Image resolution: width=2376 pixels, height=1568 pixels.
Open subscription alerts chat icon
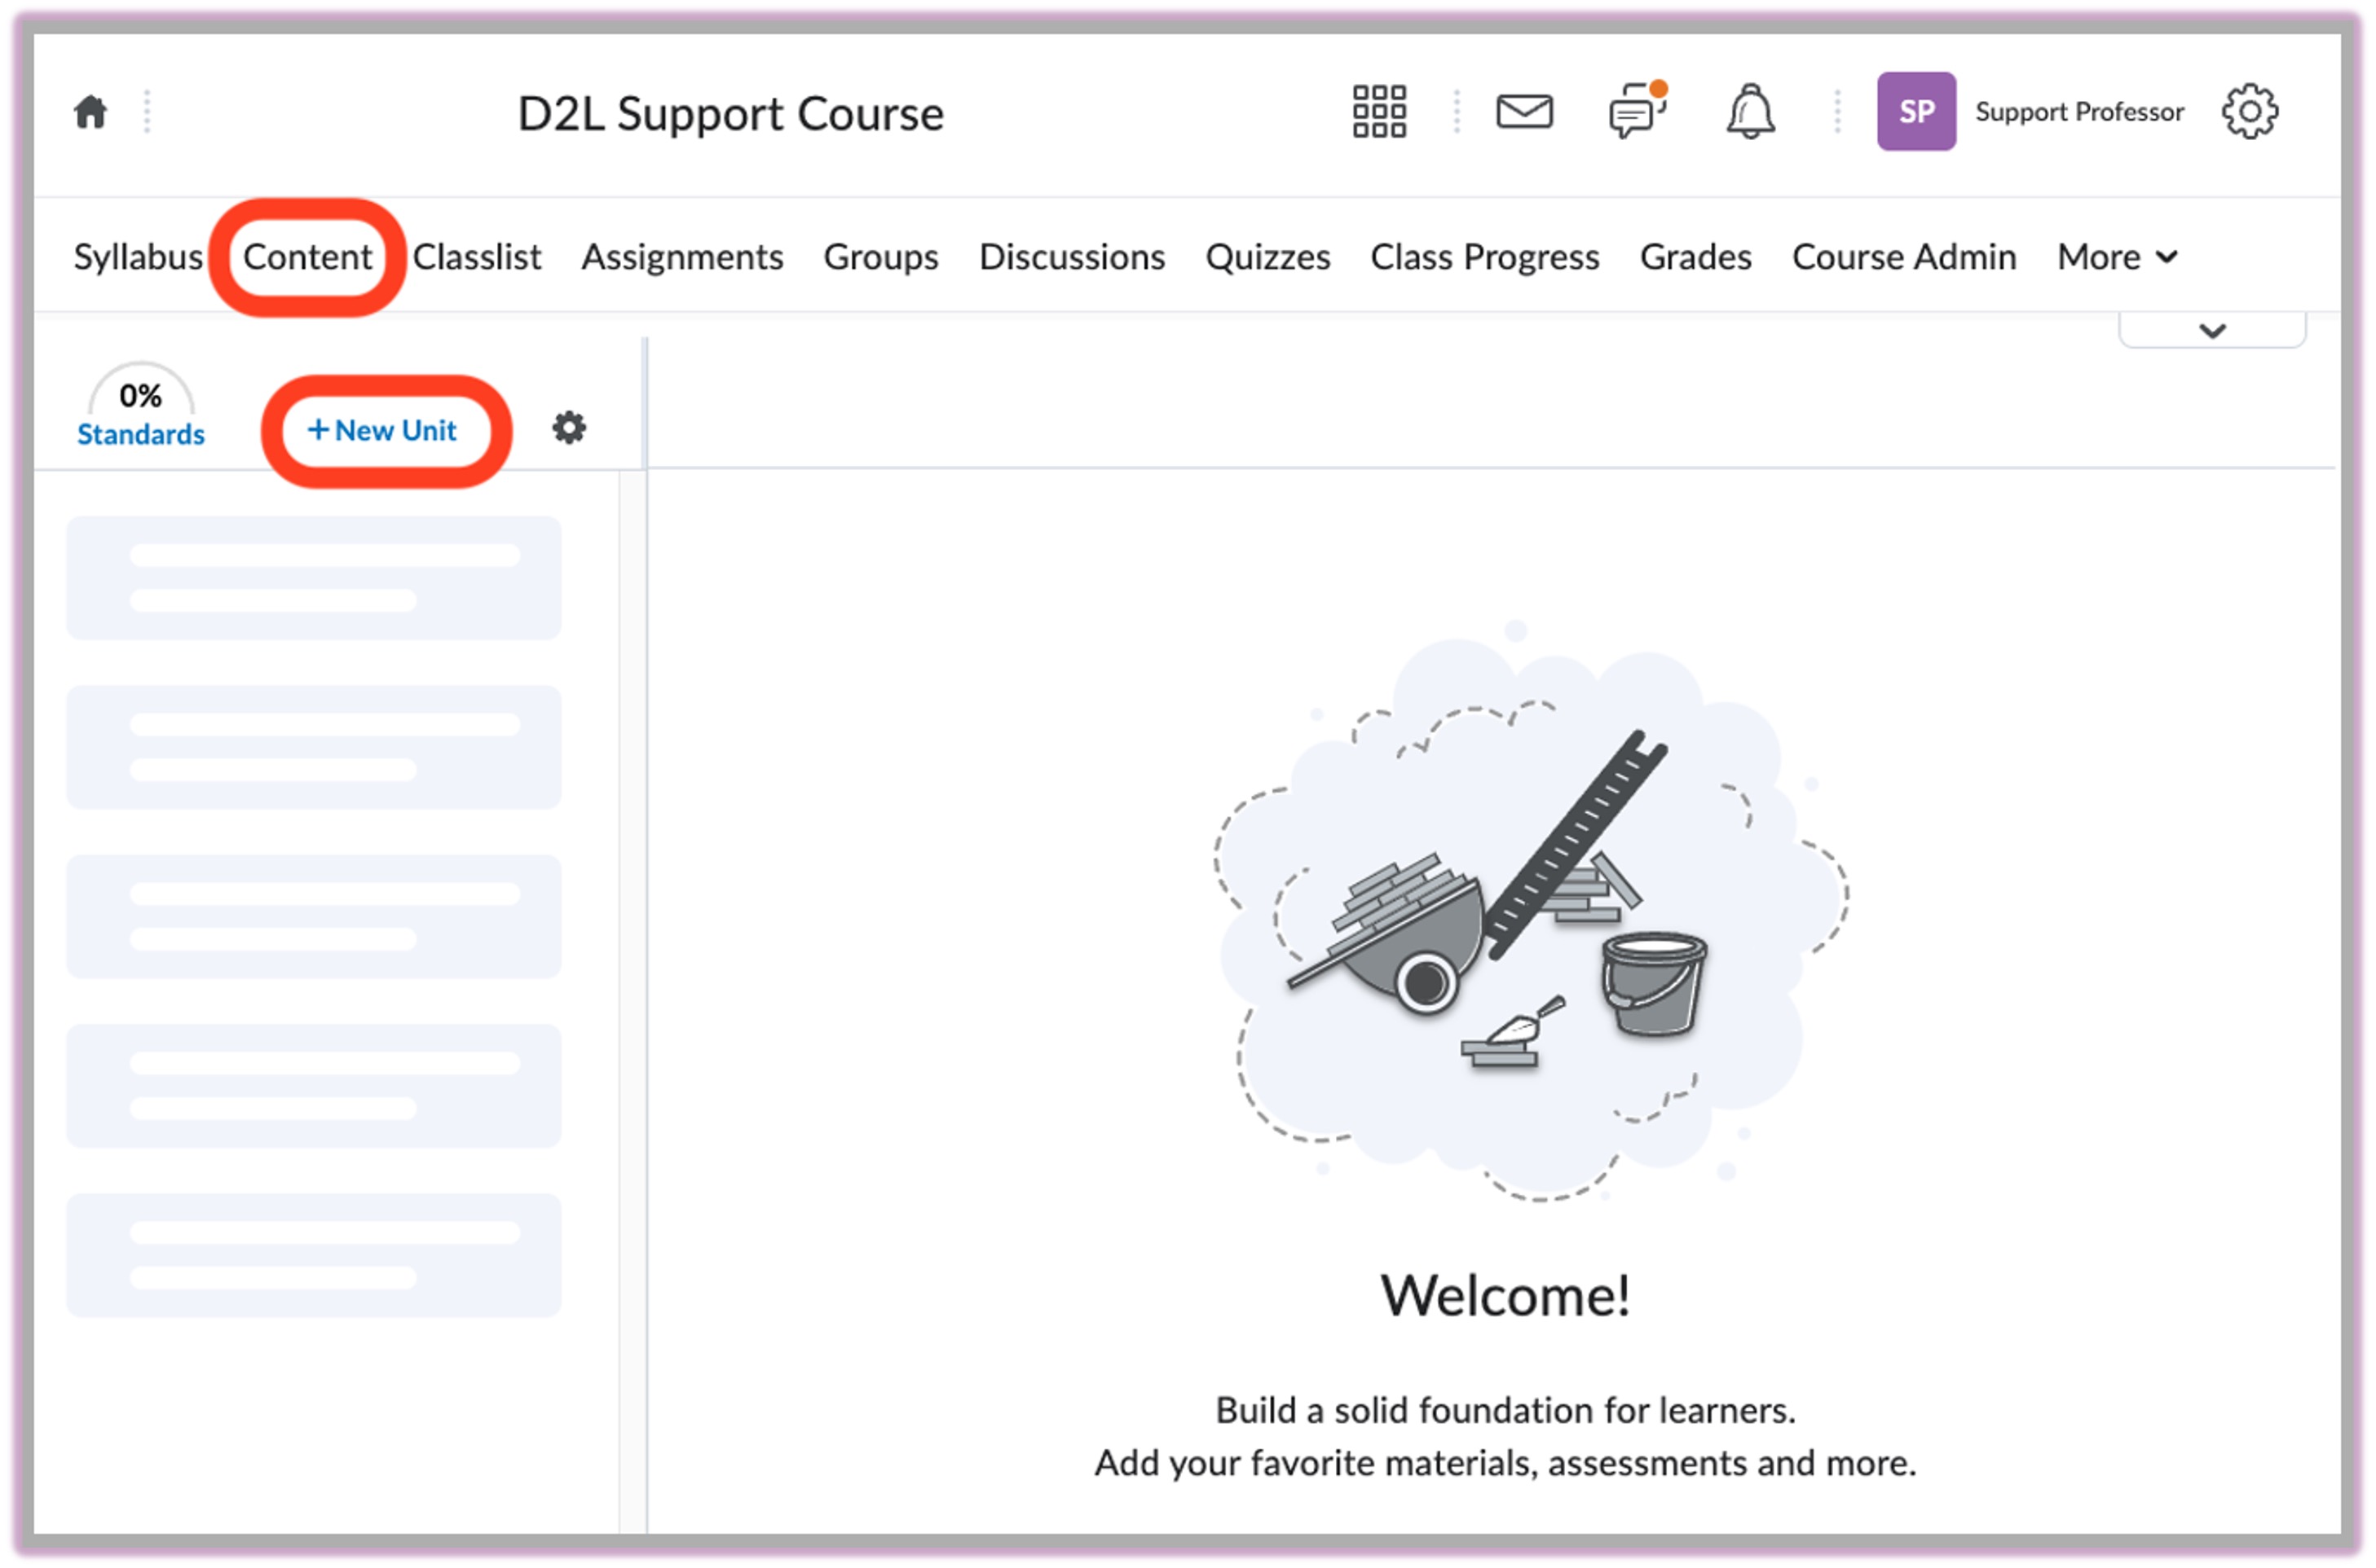(x=1638, y=110)
